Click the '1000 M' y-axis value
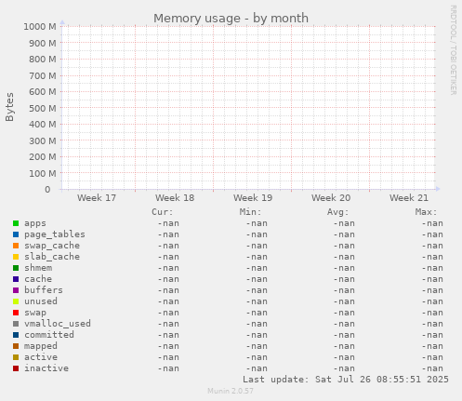The image size is (462, 401). [x=40, y=27]
